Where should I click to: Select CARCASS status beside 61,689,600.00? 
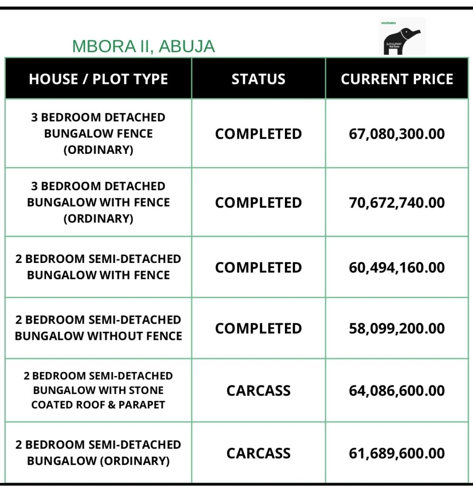pyautogui.click(x=258, y=453)
